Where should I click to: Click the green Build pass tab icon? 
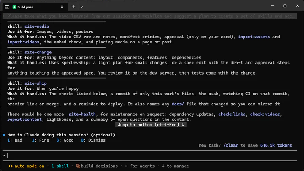click(x=14, y=7)
